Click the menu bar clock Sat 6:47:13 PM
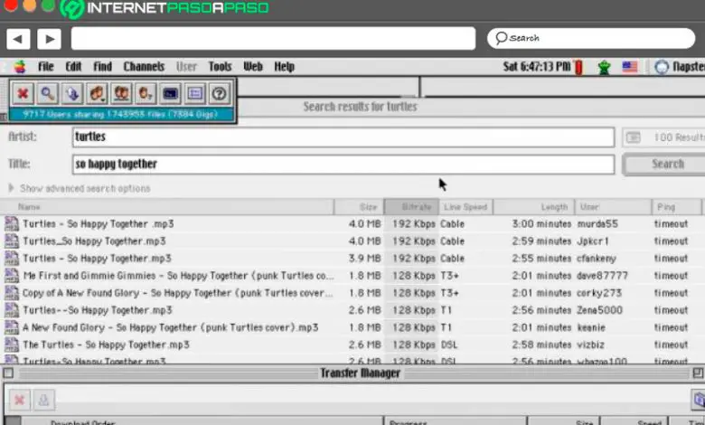The width and height of the screenshot is (705, 425). coord(537,67)
